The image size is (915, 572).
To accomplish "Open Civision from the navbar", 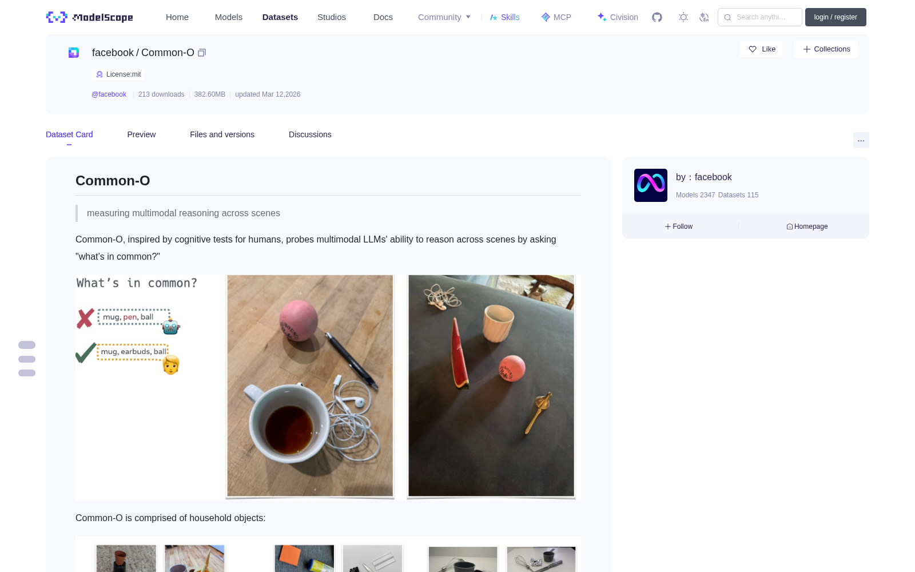I will tap(618, 17).
